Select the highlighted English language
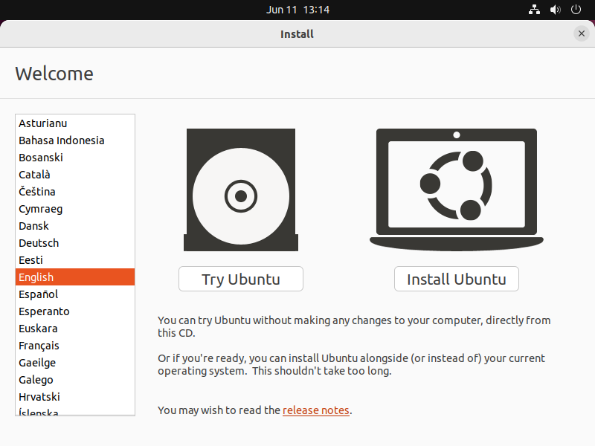 (75, 277)
